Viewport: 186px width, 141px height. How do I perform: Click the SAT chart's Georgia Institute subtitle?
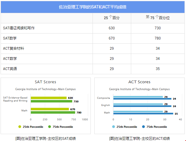point(46,89)
